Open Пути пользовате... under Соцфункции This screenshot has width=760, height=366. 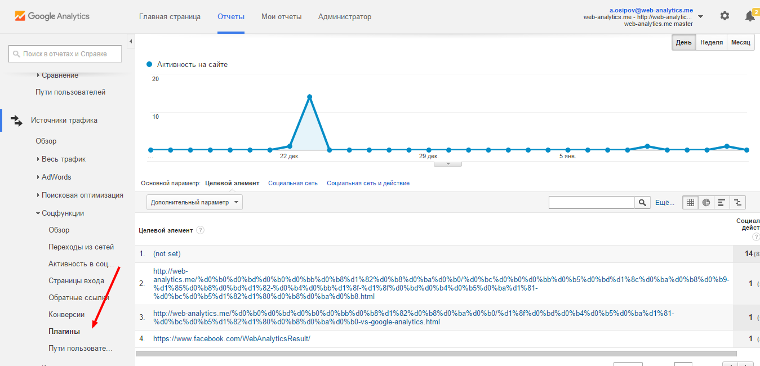81,349
